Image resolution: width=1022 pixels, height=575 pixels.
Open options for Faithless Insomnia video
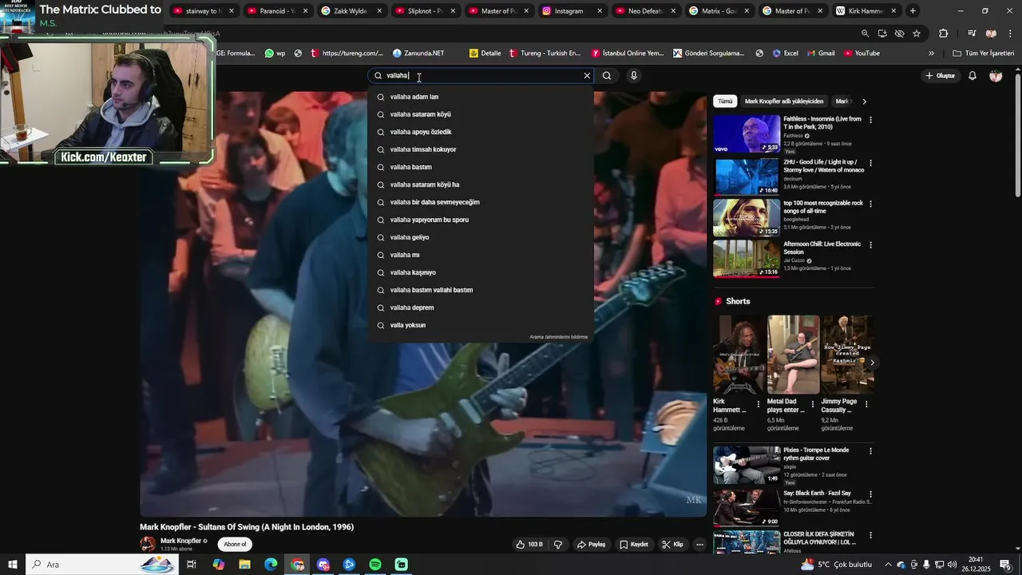[870, 120]
